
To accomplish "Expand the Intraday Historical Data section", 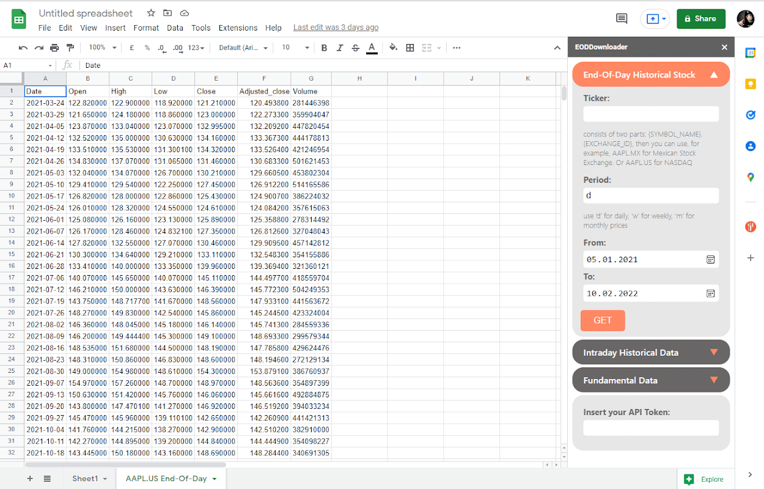I will [x=651, y=353].
